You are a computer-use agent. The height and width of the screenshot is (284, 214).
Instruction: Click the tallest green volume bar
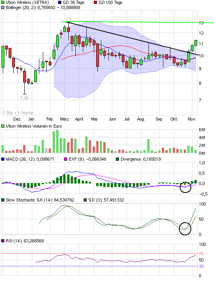57,141
